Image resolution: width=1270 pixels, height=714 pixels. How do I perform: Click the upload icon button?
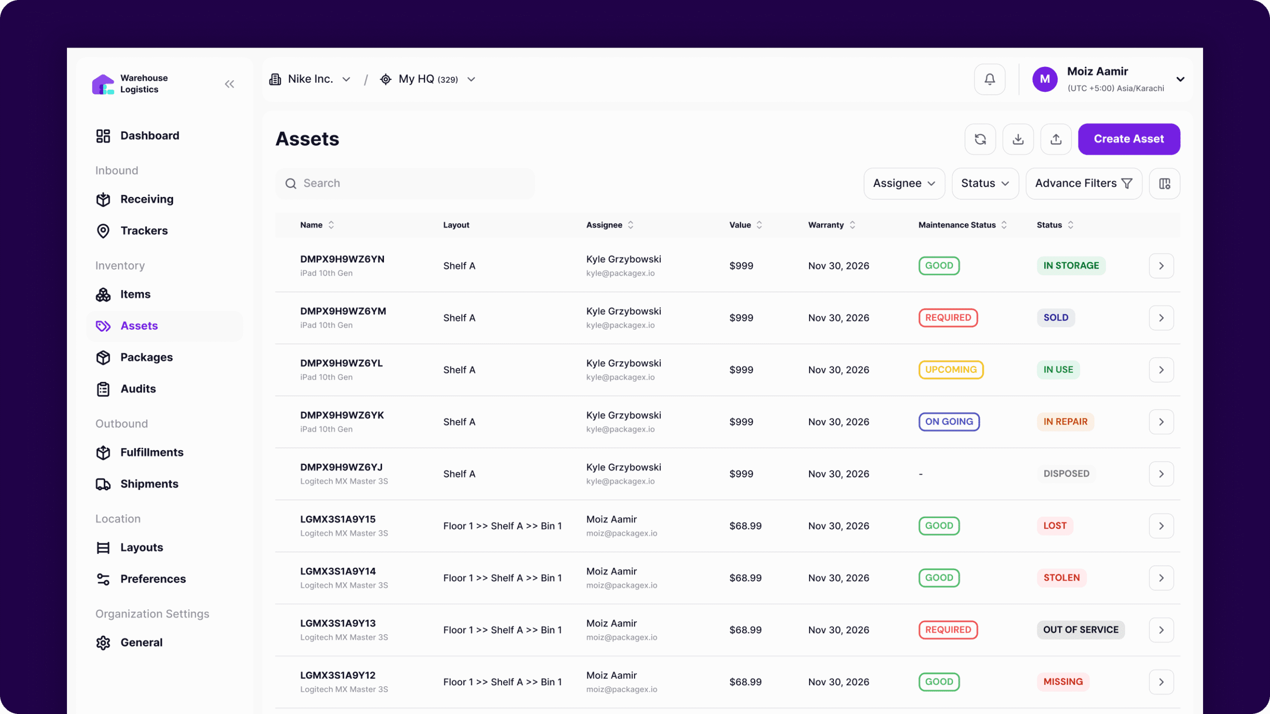pyautogui.click(x=1056, y=139)
